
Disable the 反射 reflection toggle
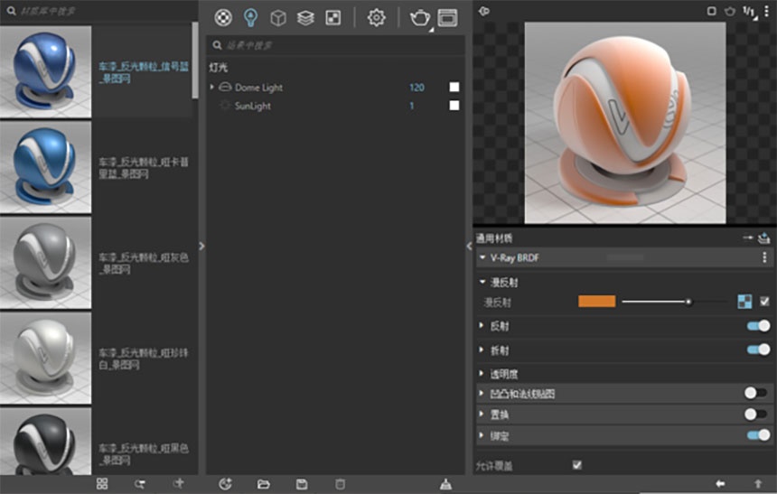tap(758, 326)
